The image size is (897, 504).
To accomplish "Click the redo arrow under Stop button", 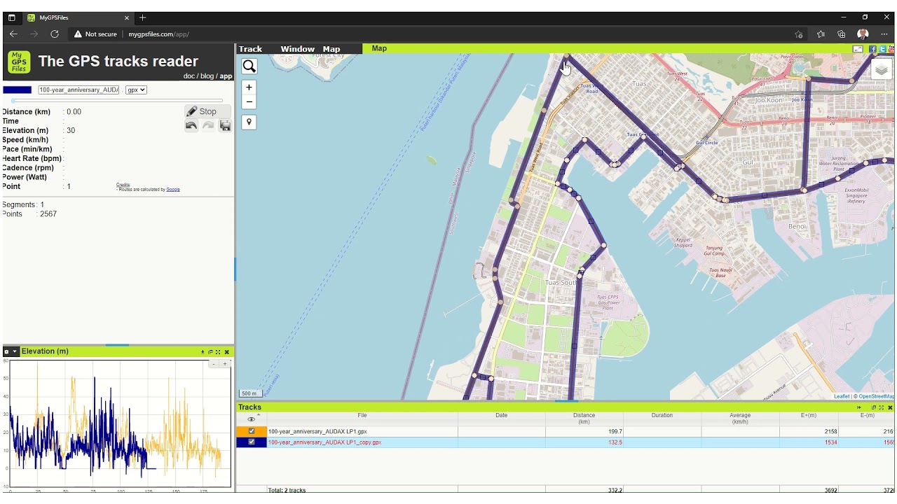I will (208, 125).
